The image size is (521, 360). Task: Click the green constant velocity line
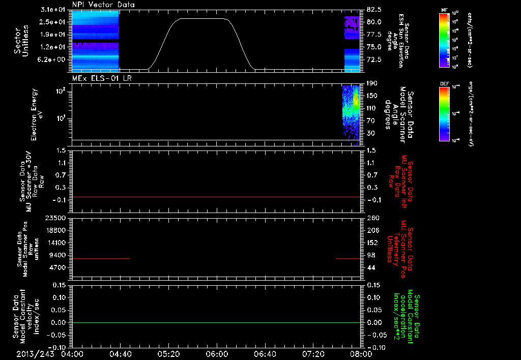click(x=216, y=322)
